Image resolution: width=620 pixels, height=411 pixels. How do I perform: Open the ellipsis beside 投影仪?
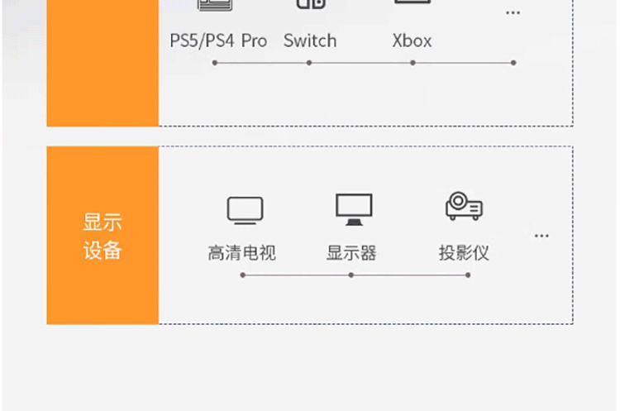[x=541, y=236]
